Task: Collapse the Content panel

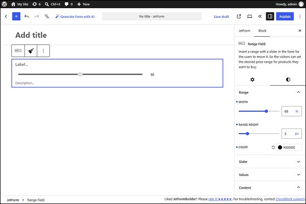Action: (x=270, y=188)
